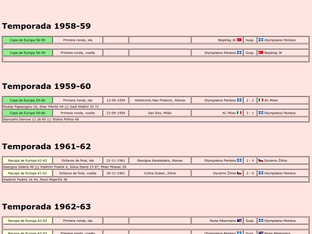Viewport: 312px width, 234px height.
Task: Click the 3 - 0 score
Action: tap(250, 173)
